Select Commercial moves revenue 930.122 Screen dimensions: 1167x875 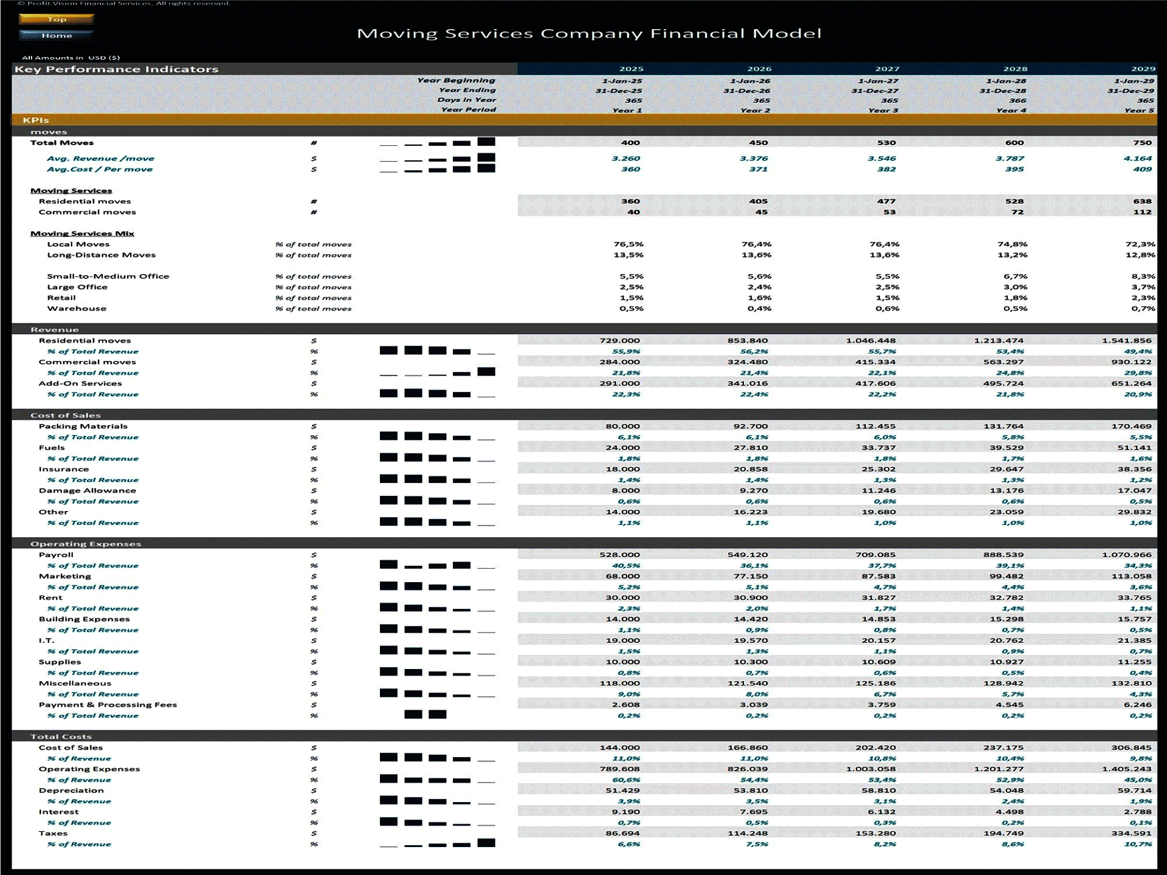click(x=1132, y=362)
